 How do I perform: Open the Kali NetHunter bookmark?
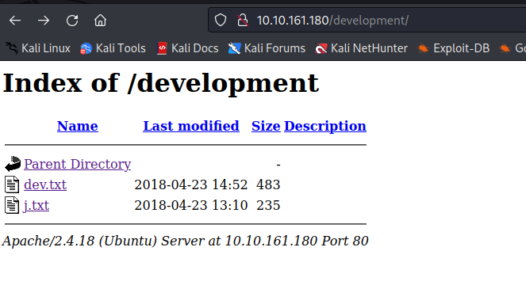point(361,48)
